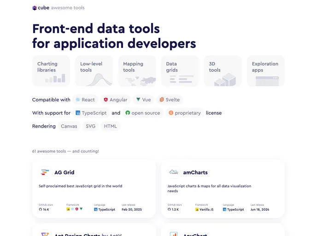
Task: Toggle the Angular compatibility filter
Action: point(116,100)
